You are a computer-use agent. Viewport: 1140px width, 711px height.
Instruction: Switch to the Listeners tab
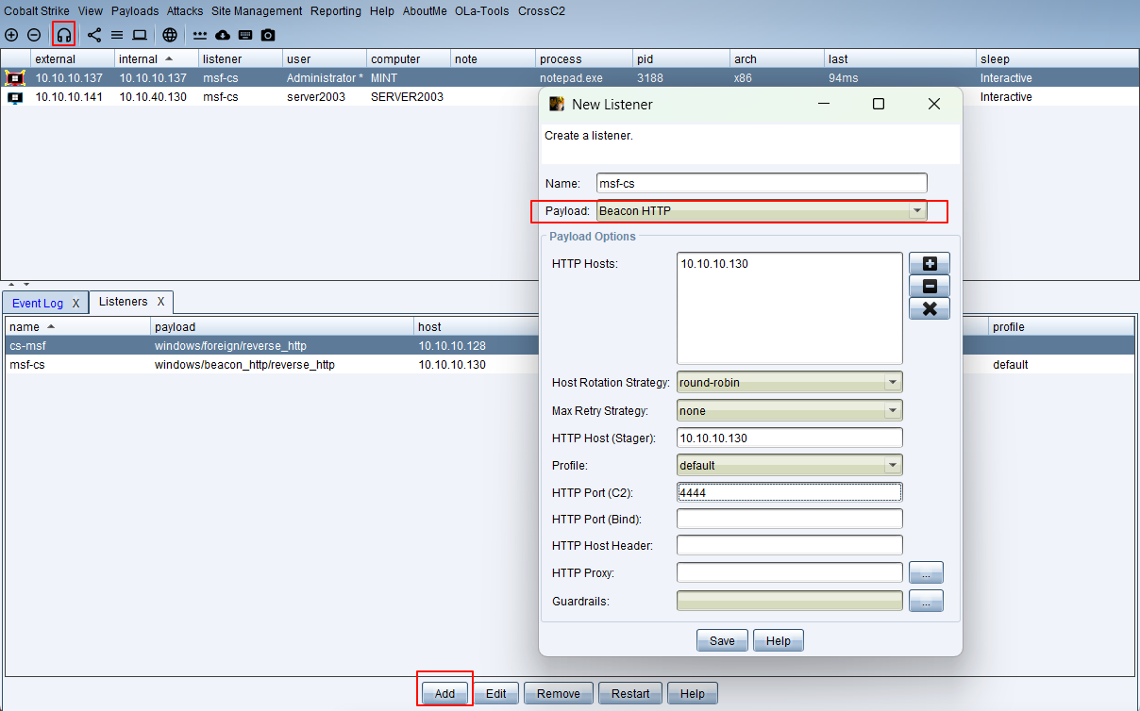click(124, 302)
